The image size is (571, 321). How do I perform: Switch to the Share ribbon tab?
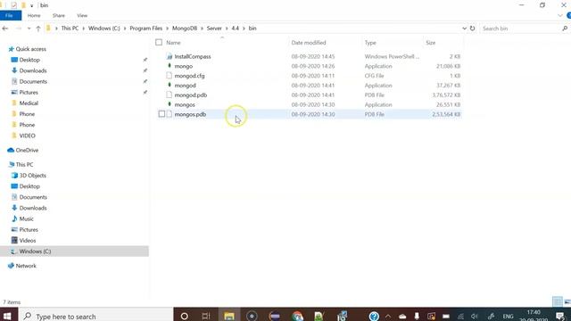[x=59, y=16]
